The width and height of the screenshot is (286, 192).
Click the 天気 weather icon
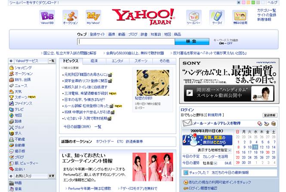pyautogui.click(x=12, y=91)
